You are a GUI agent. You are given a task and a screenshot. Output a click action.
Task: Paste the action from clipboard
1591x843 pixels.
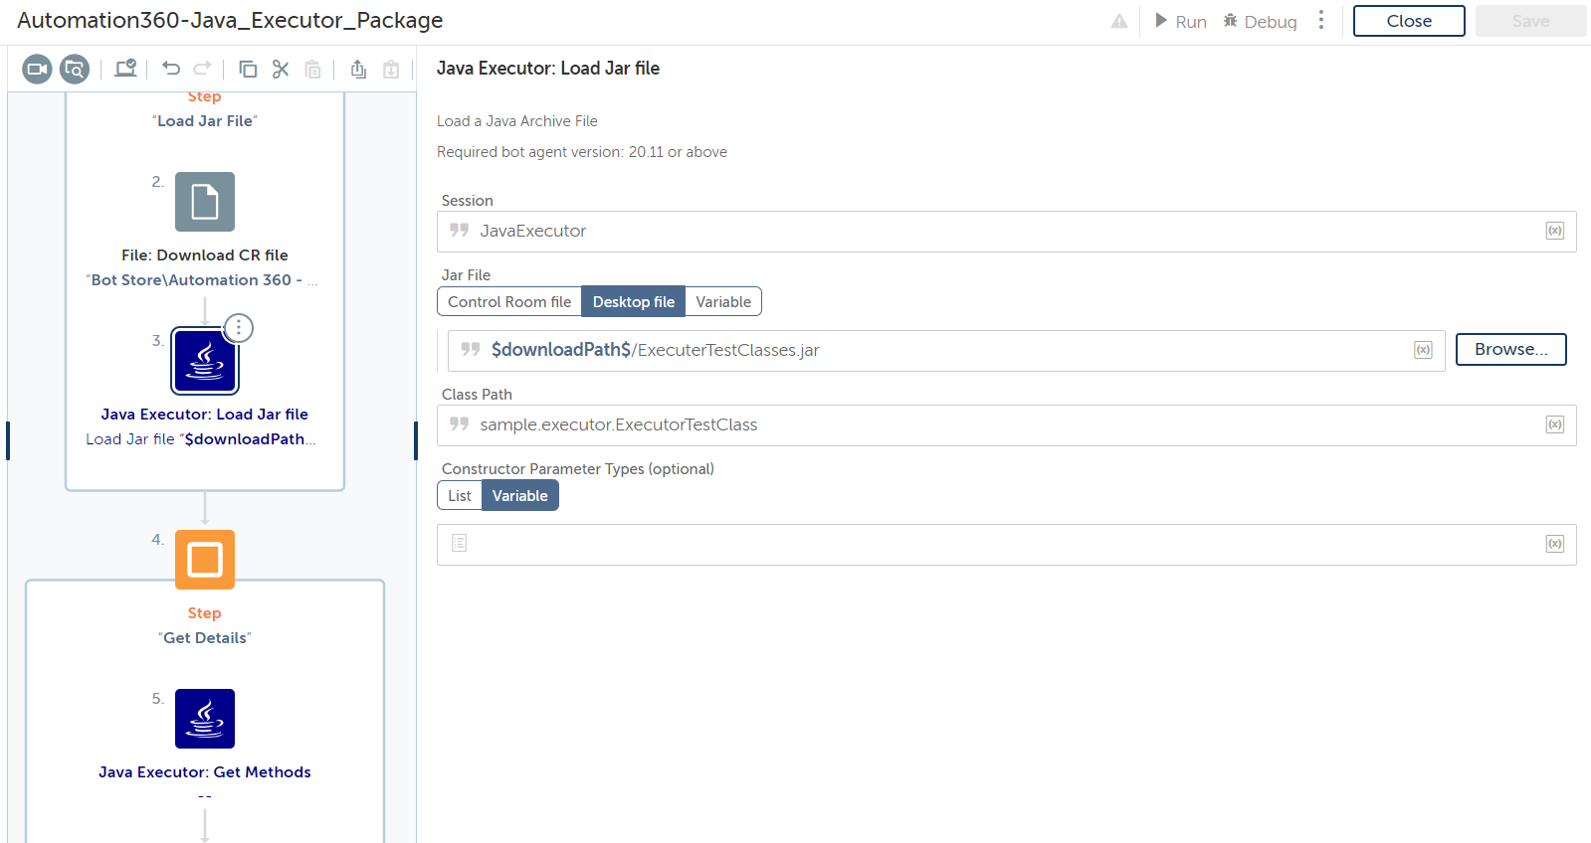click(x=312, y=69)
